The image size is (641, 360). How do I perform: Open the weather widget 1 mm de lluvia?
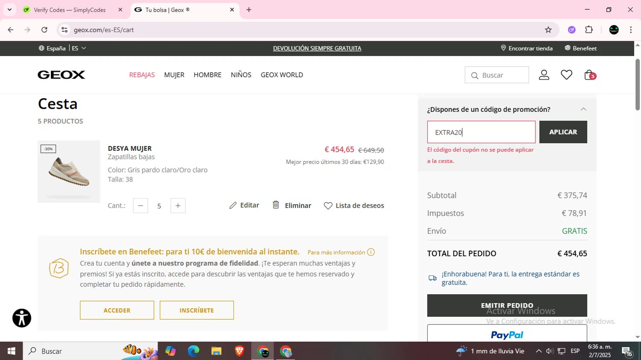tap(490, 351)
